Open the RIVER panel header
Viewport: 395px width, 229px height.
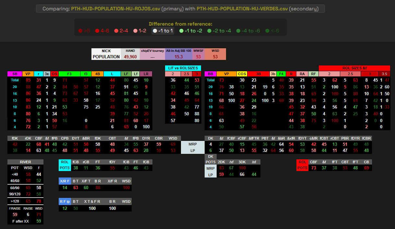(25, 162)
